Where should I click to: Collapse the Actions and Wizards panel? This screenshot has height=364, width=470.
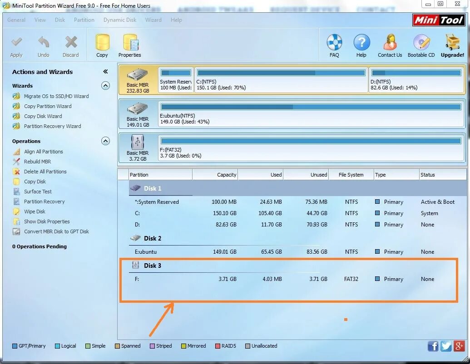[x=105, y=71]
